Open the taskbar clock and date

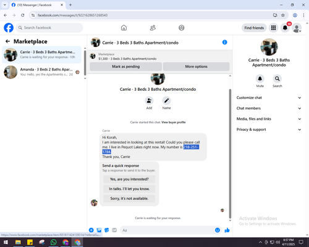(288, 242)
